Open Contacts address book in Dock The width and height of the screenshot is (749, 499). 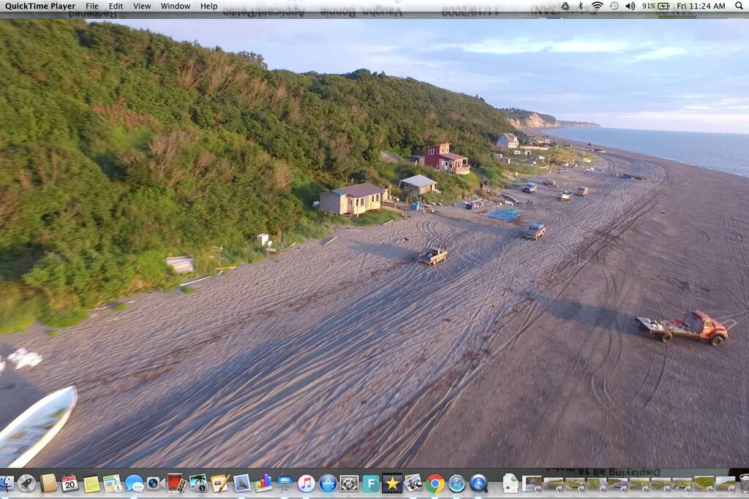[48, 484]
